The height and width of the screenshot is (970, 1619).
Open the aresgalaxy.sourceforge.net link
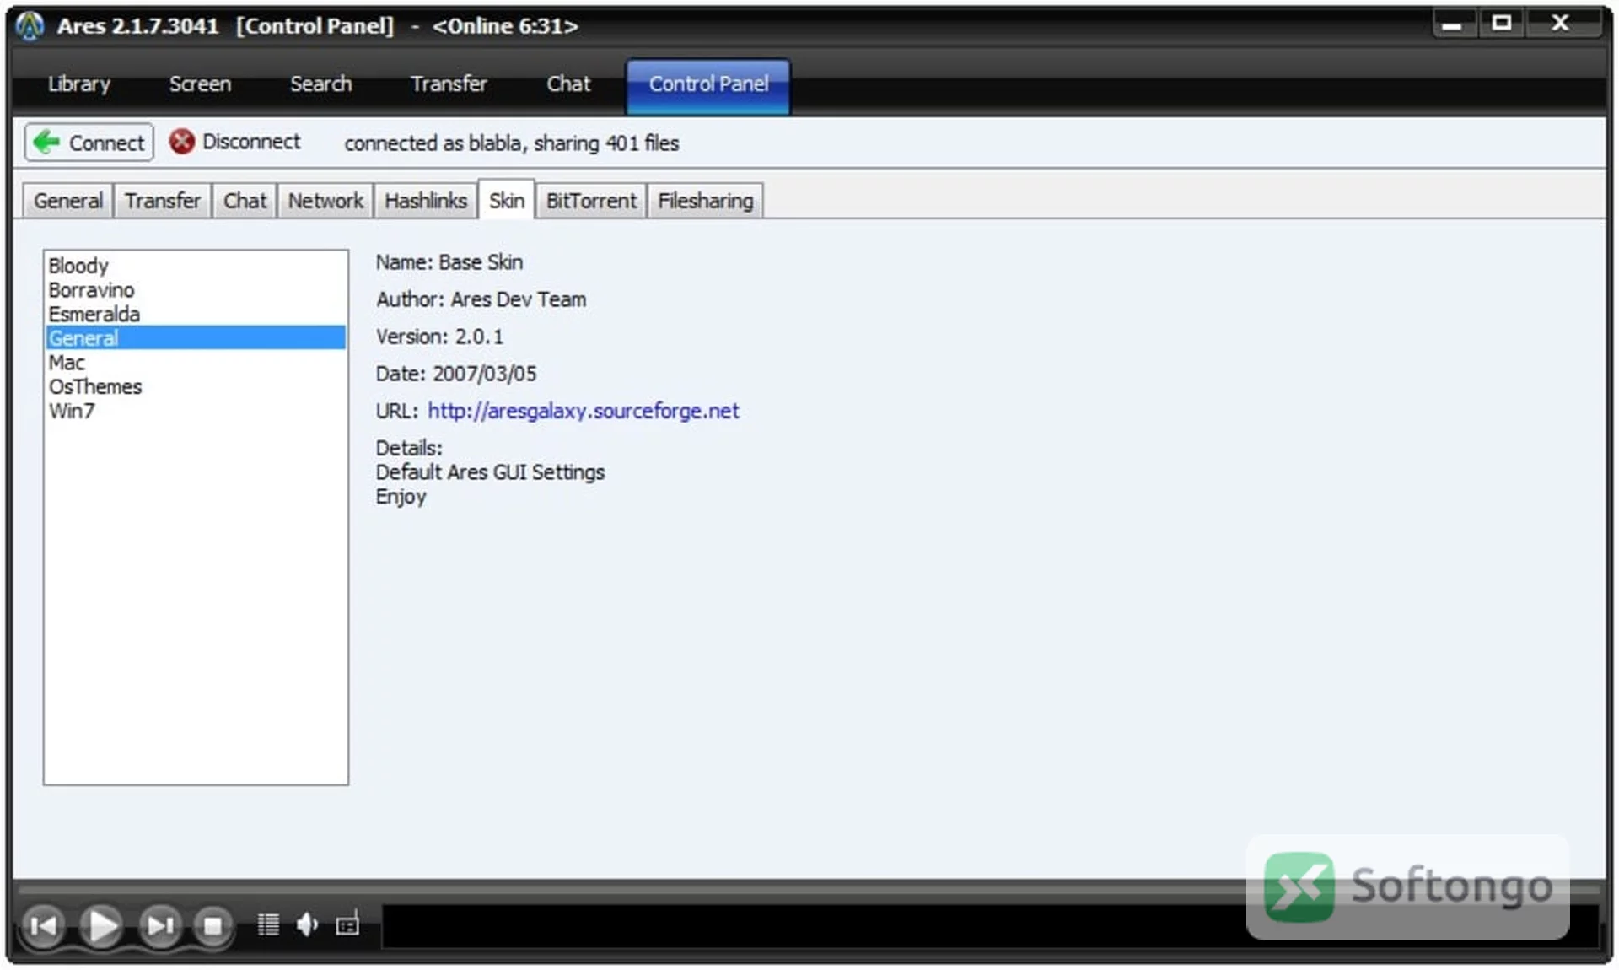click(583, 411)
